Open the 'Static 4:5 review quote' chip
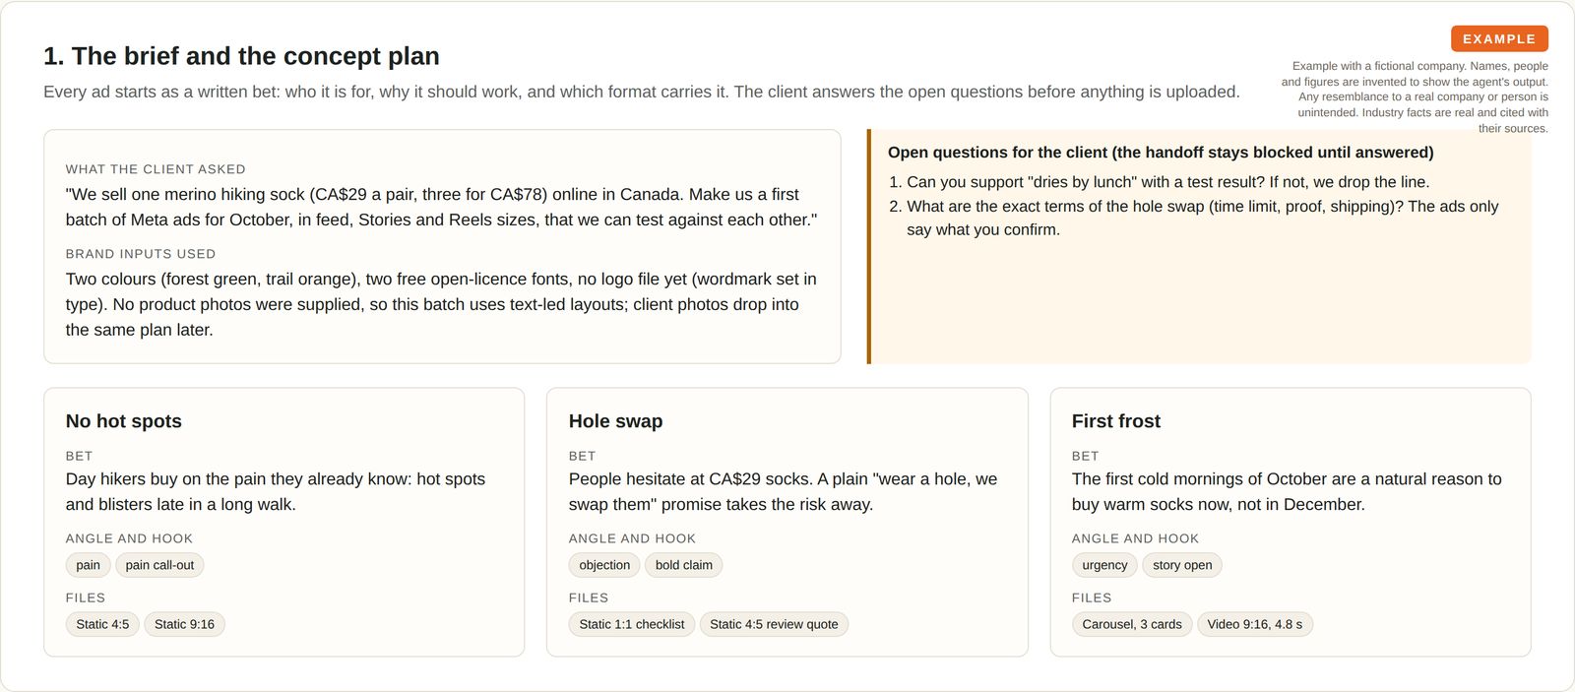Image resolution: width=1575 pixels, height=692 pixels. 774,624
